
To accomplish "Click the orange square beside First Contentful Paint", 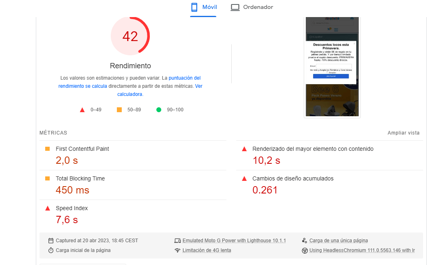I will (x=48, y=149).
